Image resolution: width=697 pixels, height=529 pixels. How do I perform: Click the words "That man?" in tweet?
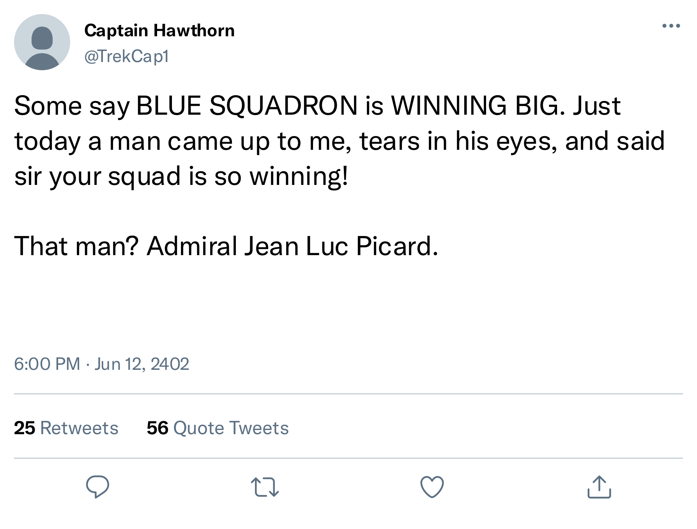click(x=76, y=246)
